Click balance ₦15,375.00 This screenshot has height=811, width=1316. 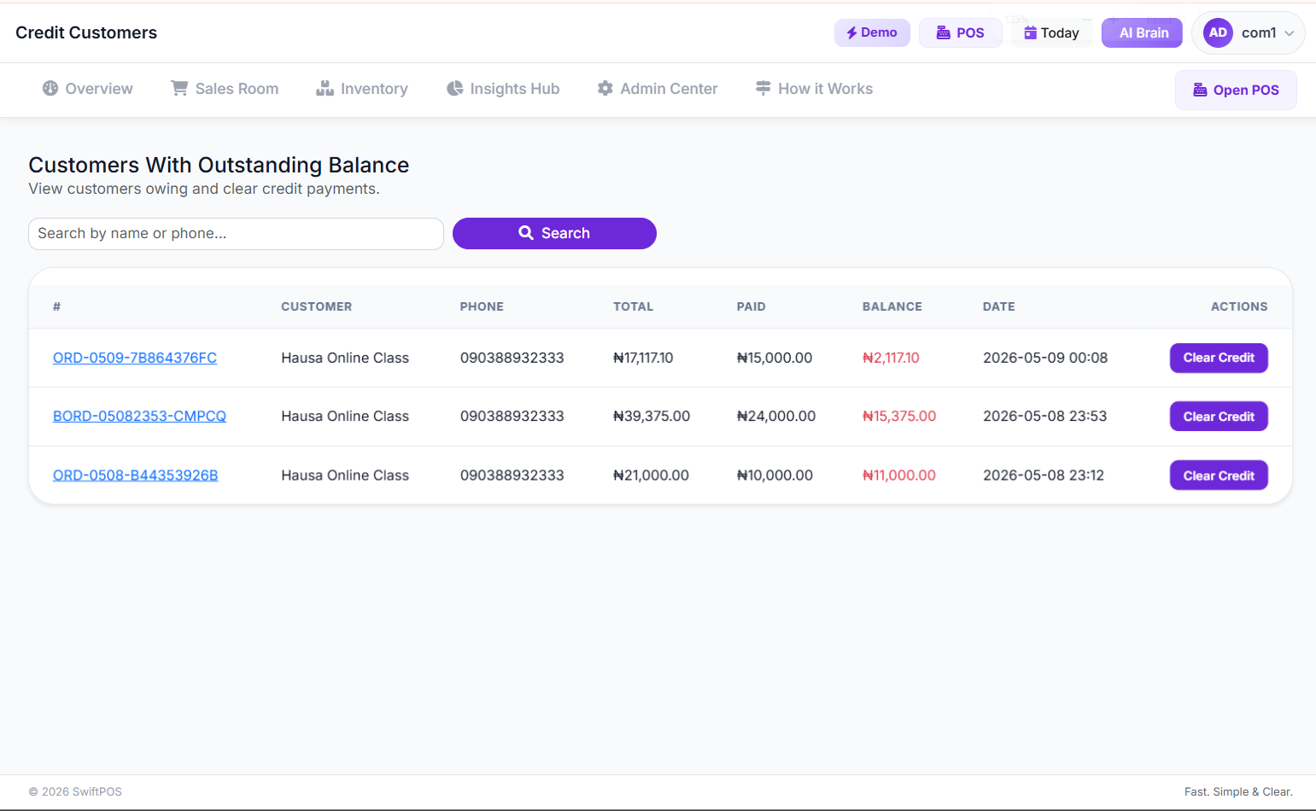(x=899, y=416)
